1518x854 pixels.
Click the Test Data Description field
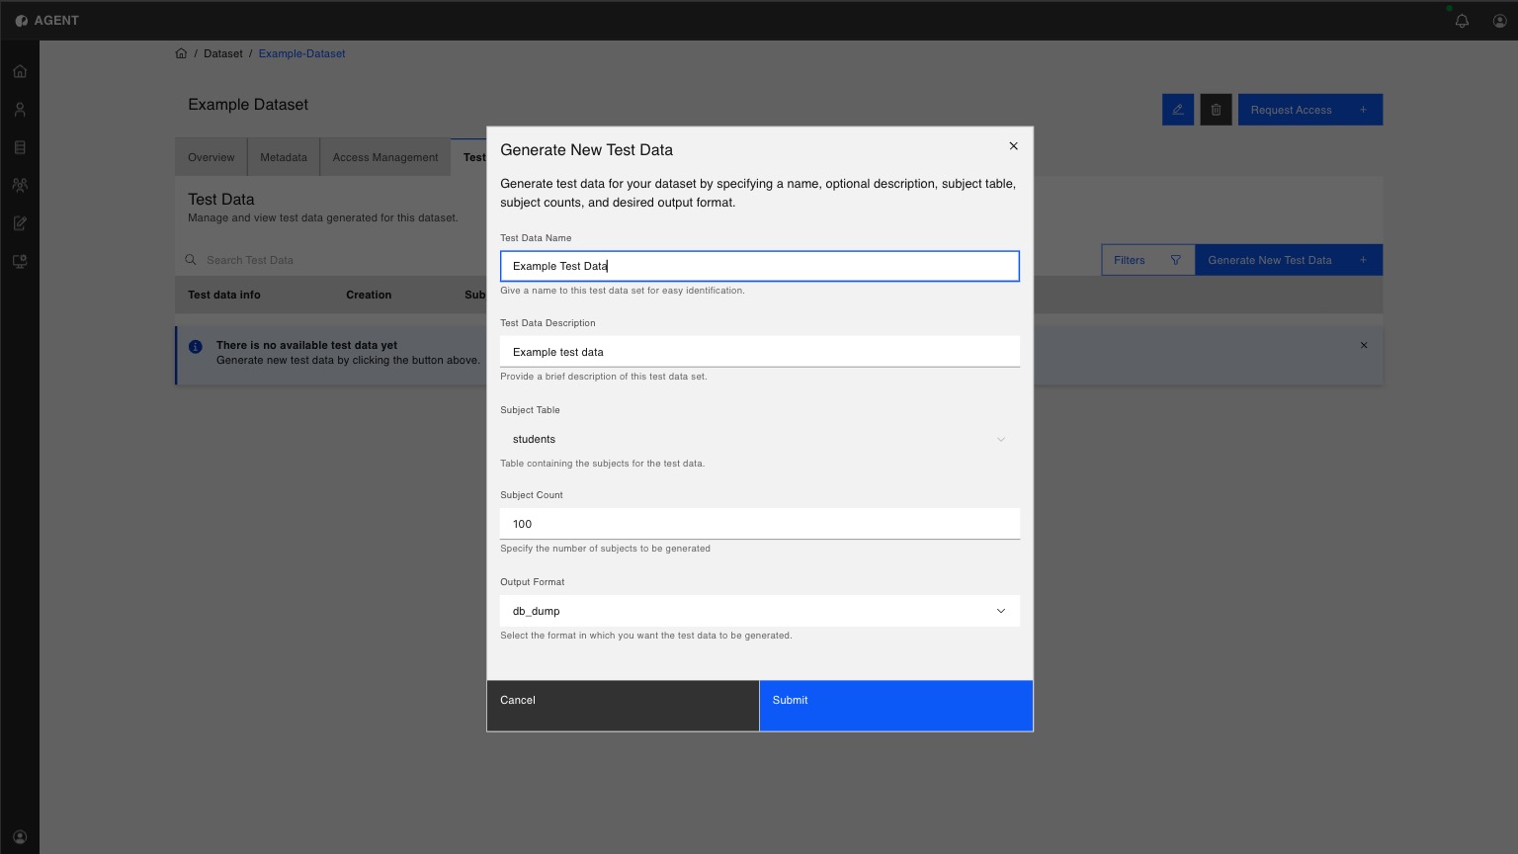759,352
